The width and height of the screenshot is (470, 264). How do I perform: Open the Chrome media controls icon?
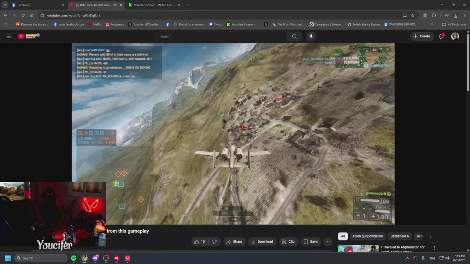(447, 15)
